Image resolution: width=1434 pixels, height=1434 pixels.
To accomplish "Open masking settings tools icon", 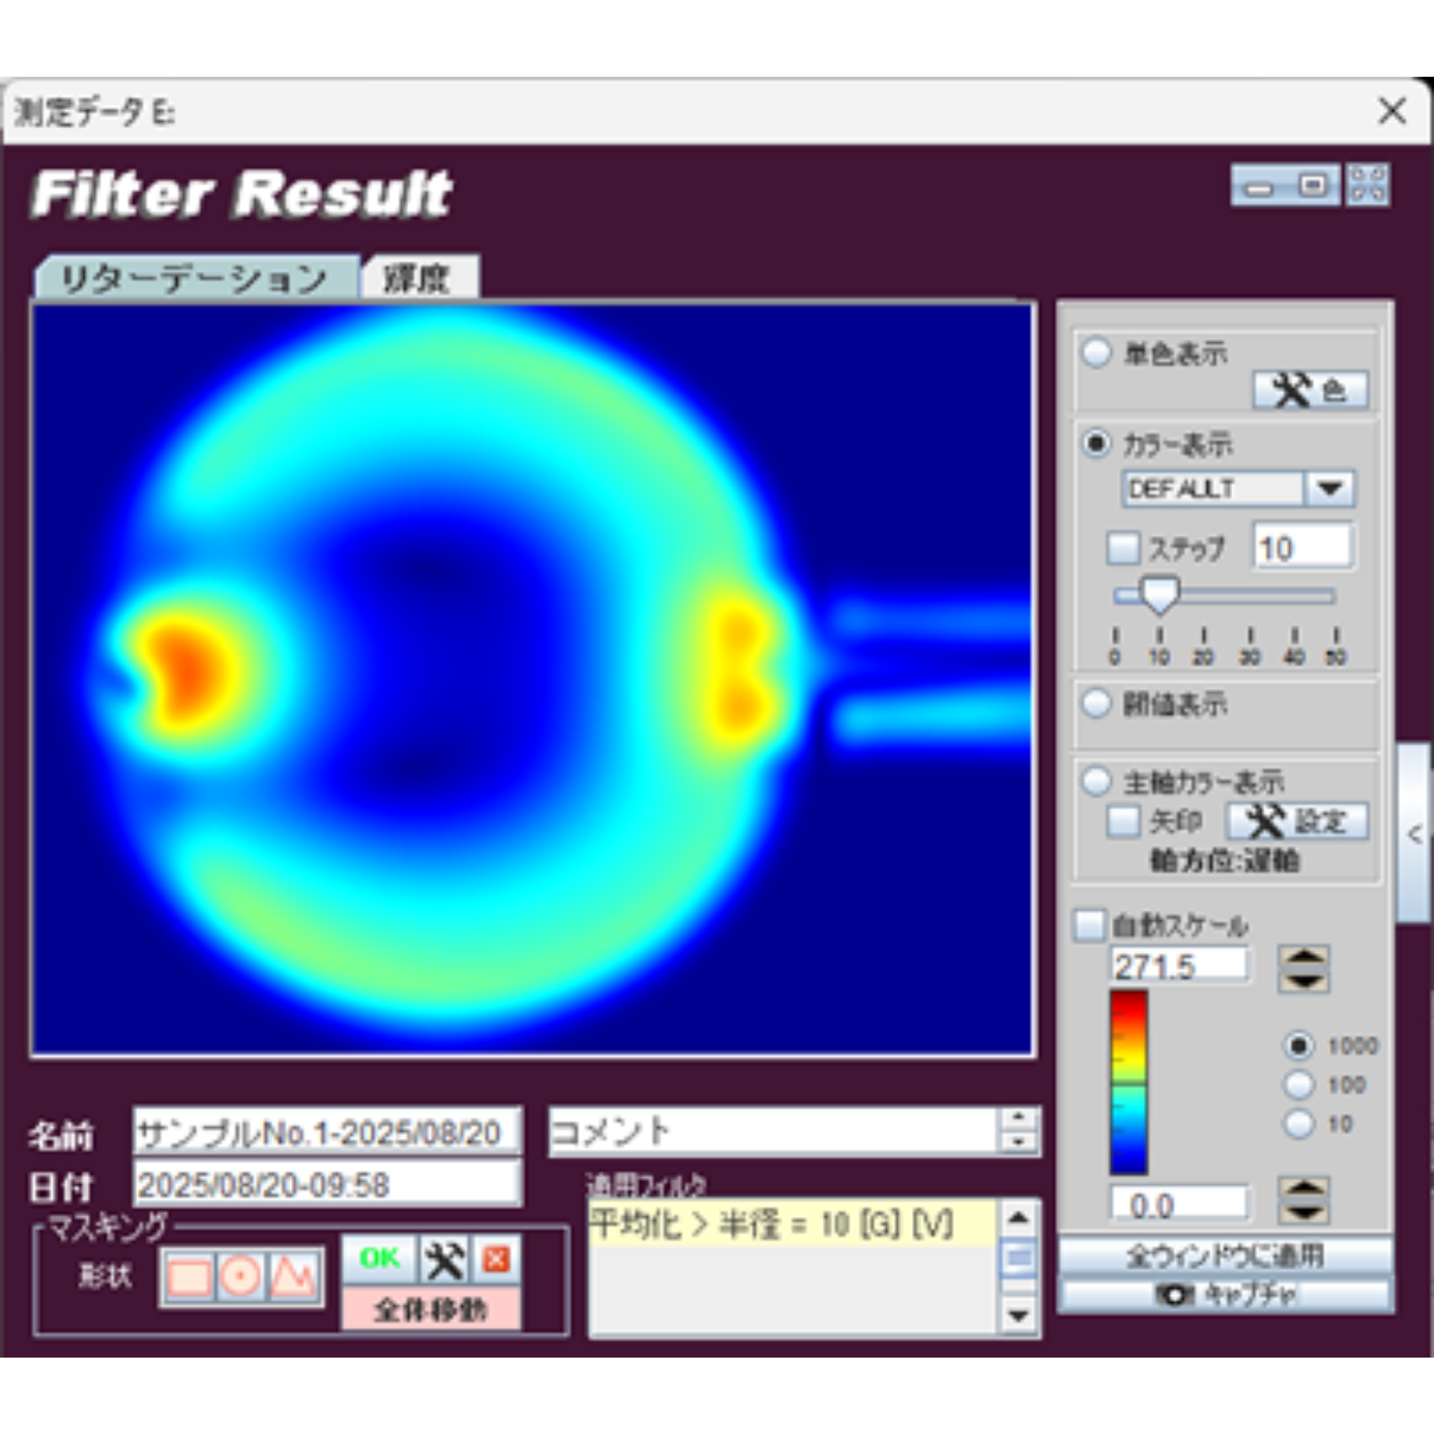I will [x=444, y=1259].
